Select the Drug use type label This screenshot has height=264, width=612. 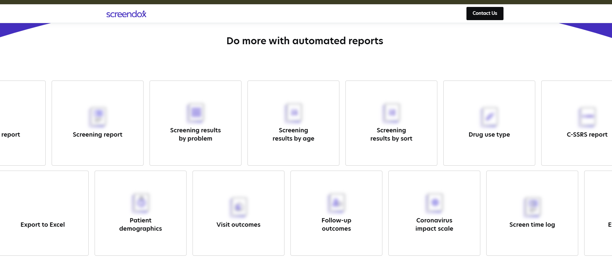(489, 135)
